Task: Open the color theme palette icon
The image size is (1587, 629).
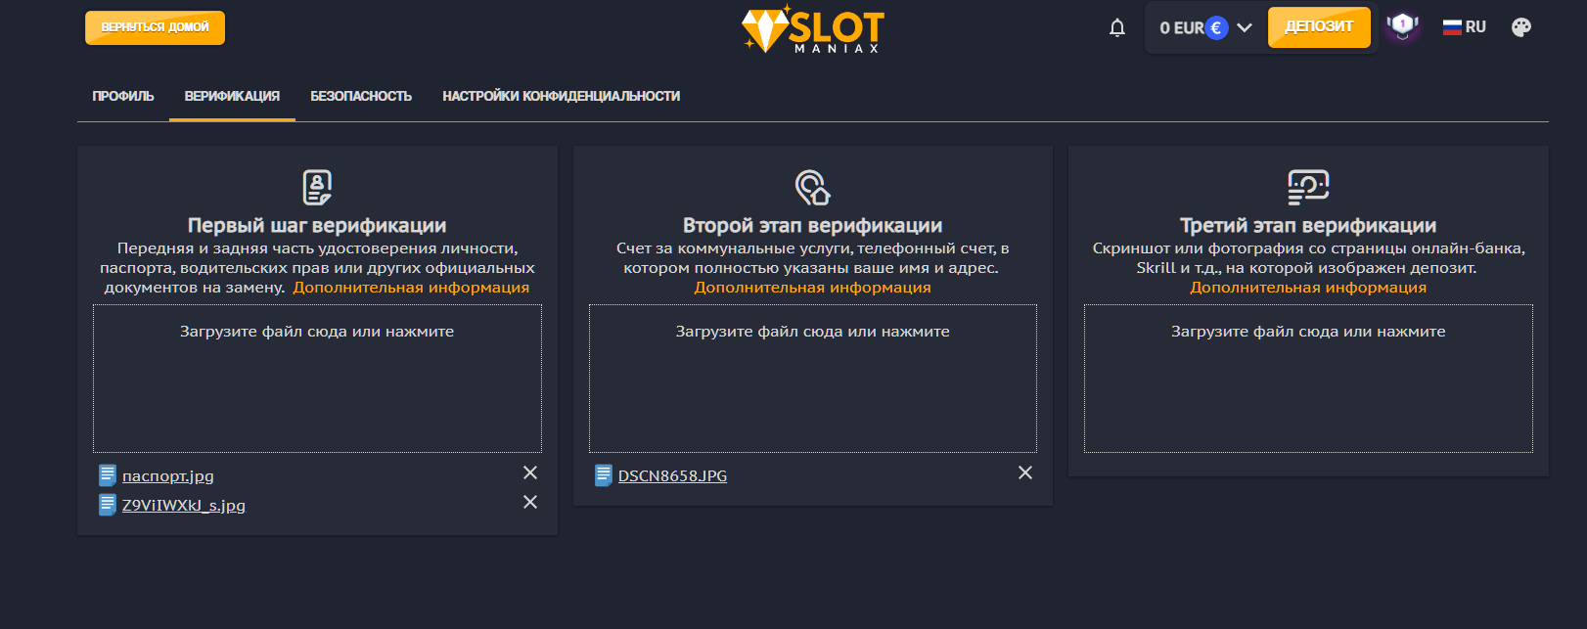Action: [x=1521, y=27]
